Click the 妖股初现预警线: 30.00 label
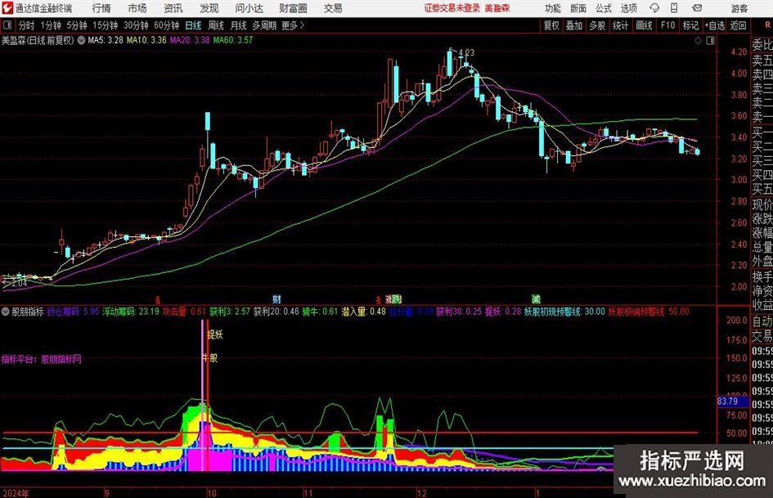The height and width of the screenshot is (498, 773). click(x=564, y=312)
